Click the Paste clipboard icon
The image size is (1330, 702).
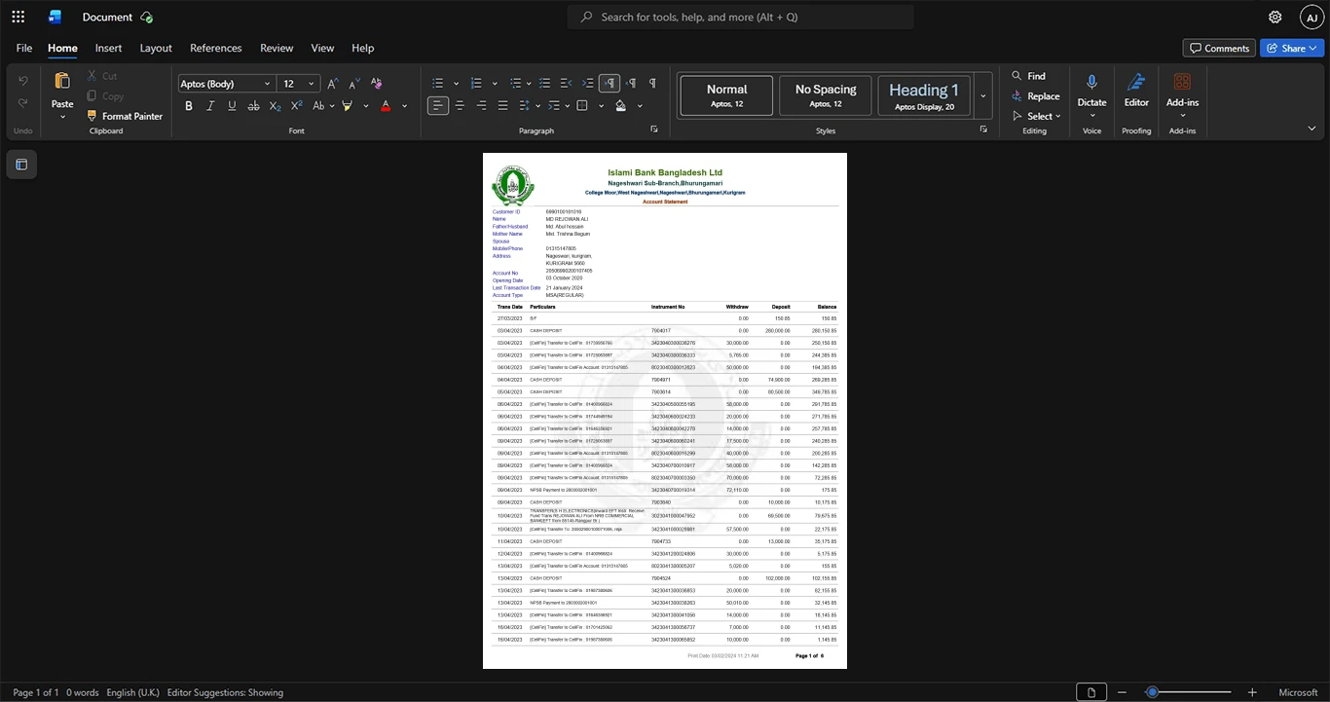pyautogui.click(x=62, y=82)
